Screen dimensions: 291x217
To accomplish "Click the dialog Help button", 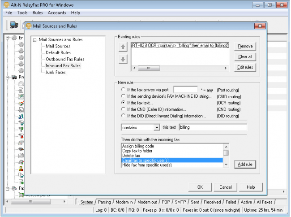I will point(251,187).
